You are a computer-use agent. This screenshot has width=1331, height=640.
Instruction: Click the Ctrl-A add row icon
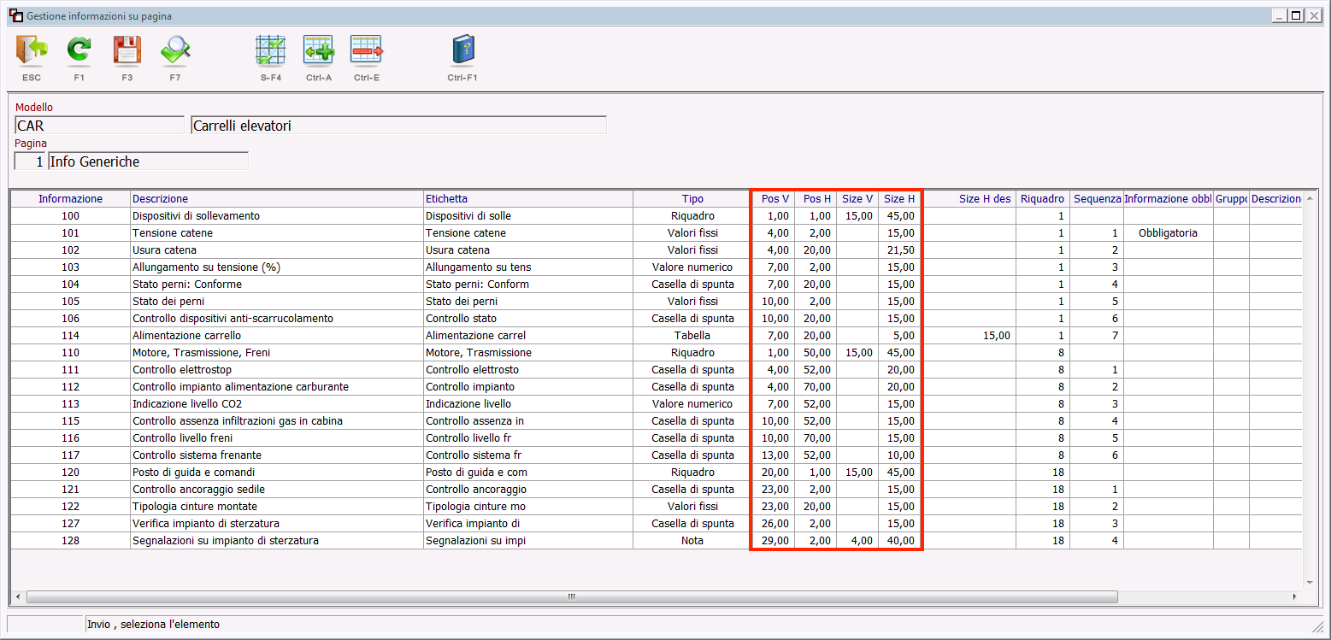(x=319, y=50)
